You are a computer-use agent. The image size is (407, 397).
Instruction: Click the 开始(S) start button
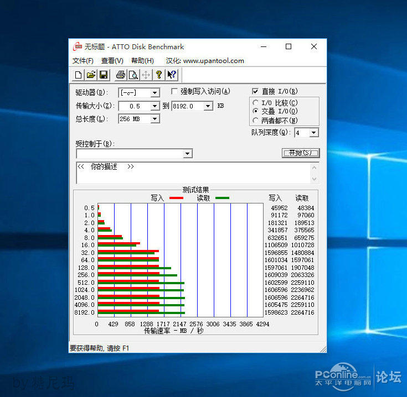pos(301,153)
